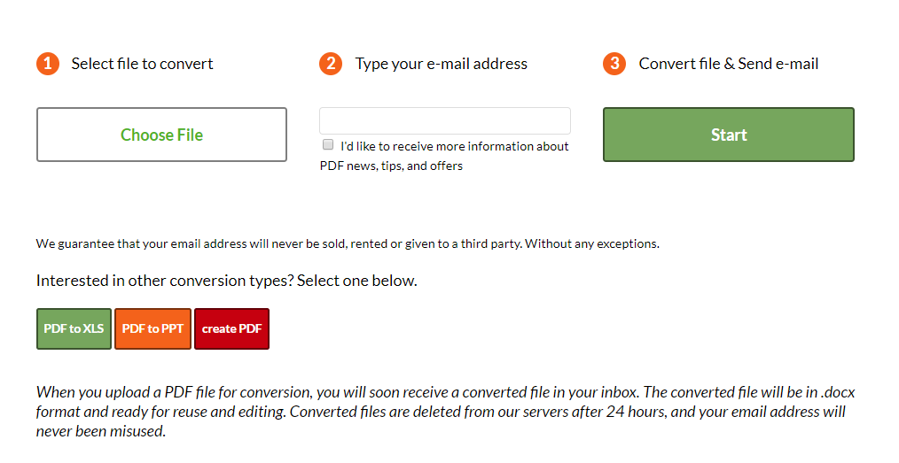Click the "Convert file & Send e-mail" heading
The width and height of the screenshot is (899, 463).
(728, 64)
